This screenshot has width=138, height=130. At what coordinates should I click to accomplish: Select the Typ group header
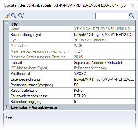pyautogui.click(x=14, y=23)
